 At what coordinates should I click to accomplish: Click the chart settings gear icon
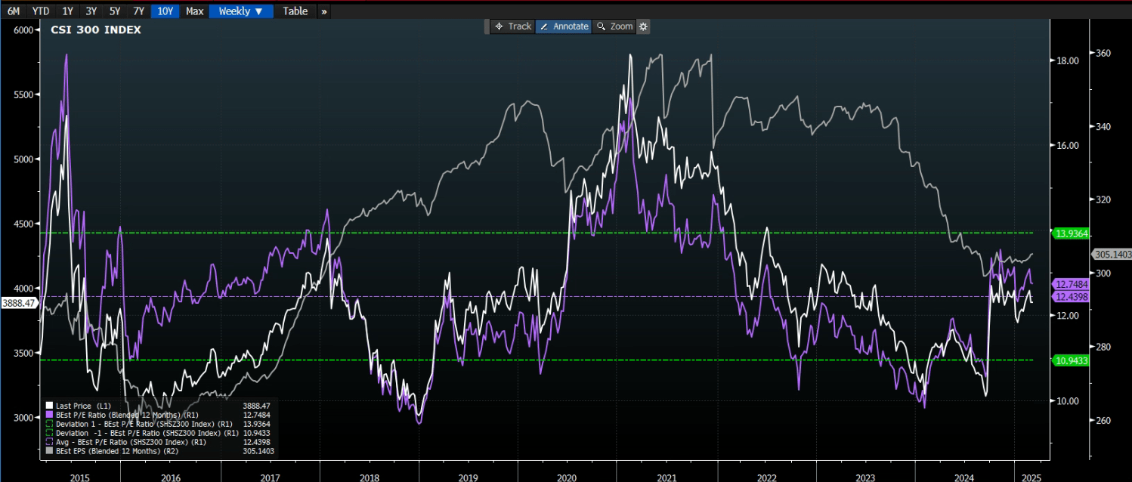tap(643, 26)
